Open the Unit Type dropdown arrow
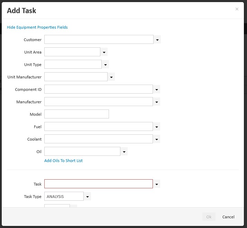This screenshot has width=247, height=228. point(106,65)
